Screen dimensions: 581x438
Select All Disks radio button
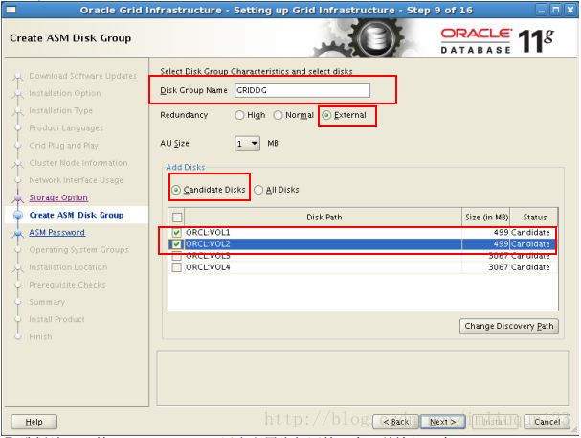click(258, 190)
